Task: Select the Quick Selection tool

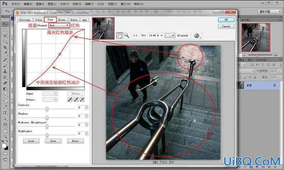Action: pos(5,42)
